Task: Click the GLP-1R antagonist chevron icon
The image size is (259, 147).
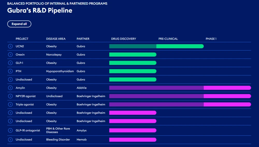Action: [x=10, y=130]
